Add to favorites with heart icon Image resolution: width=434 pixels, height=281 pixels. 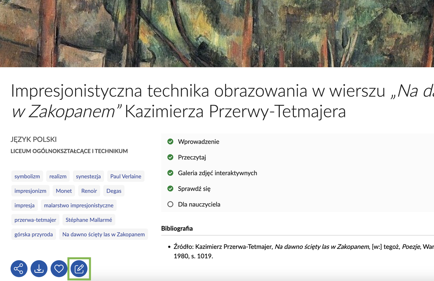pyautogui.click(x=59, y=269)
